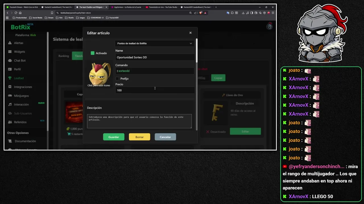364x204 pixels.
Task: Click the zoom magnifier icon in the address bar
Action: click(191, 13)
